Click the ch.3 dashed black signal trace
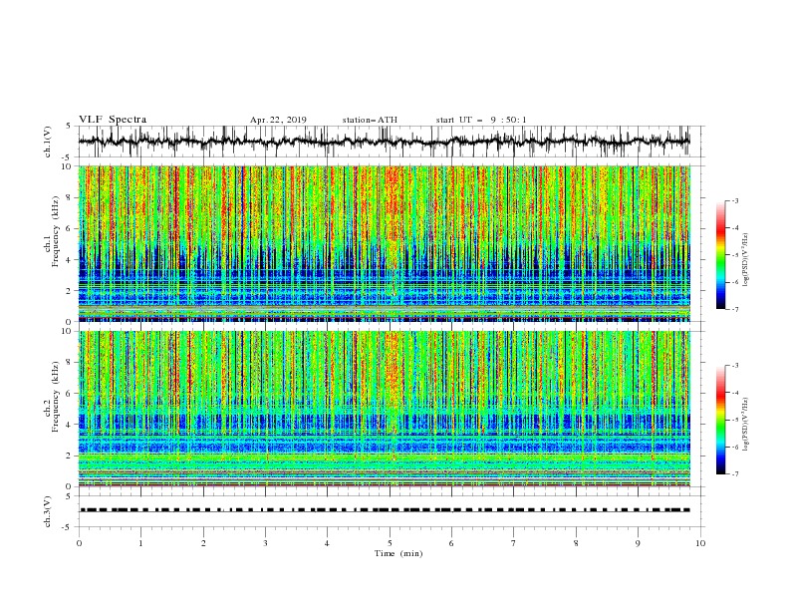 (x=385, y=510)
